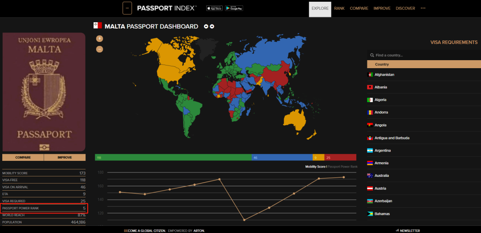Open the three-dots more menu
This screenshot has width=481, height=233.
tap(423, 8)
